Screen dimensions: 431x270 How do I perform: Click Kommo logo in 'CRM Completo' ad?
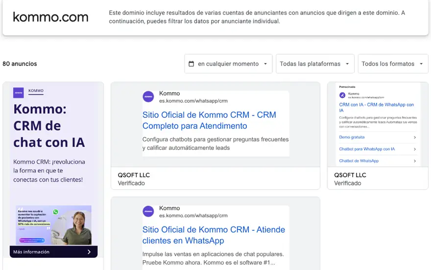[148, 96]
